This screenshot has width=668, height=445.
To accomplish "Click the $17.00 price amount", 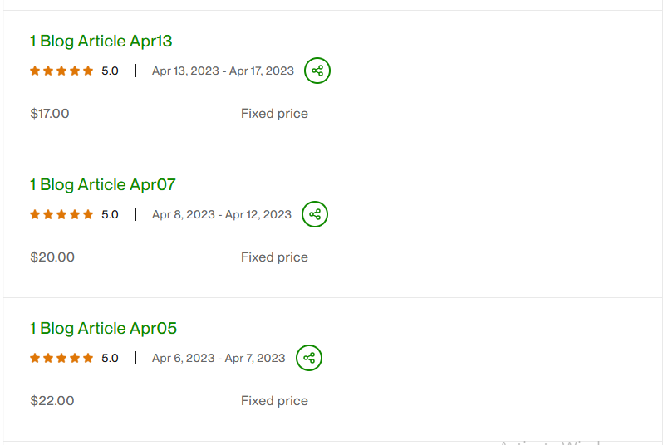I will point(50,114).
